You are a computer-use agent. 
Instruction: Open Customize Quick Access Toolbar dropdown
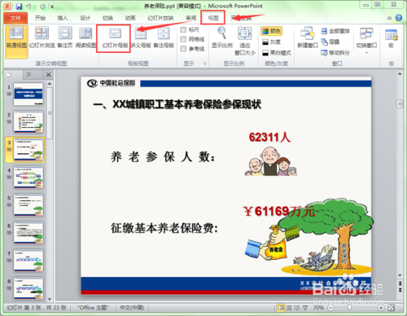[52, 7]
